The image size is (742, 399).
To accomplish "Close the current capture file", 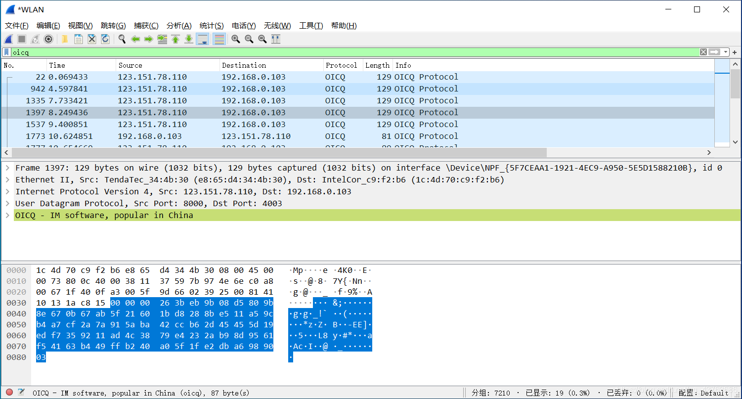I will click(x=91, y=39).
